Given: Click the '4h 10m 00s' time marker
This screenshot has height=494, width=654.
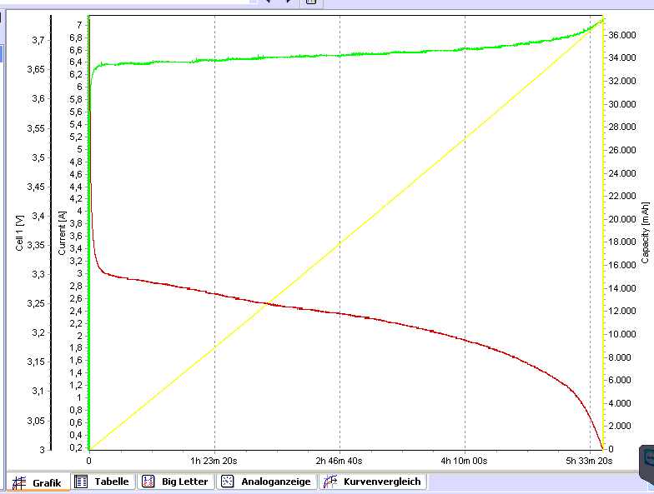Looking at the screenshot, I should point(465,460).
